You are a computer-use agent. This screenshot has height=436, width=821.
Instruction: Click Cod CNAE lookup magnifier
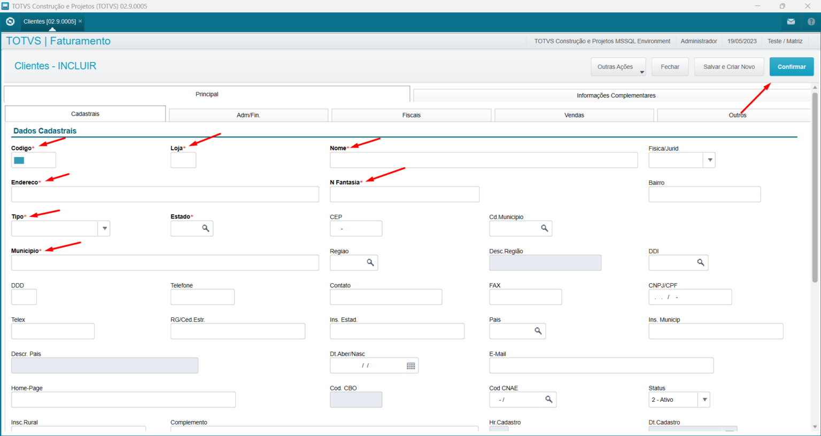point(548,399)
